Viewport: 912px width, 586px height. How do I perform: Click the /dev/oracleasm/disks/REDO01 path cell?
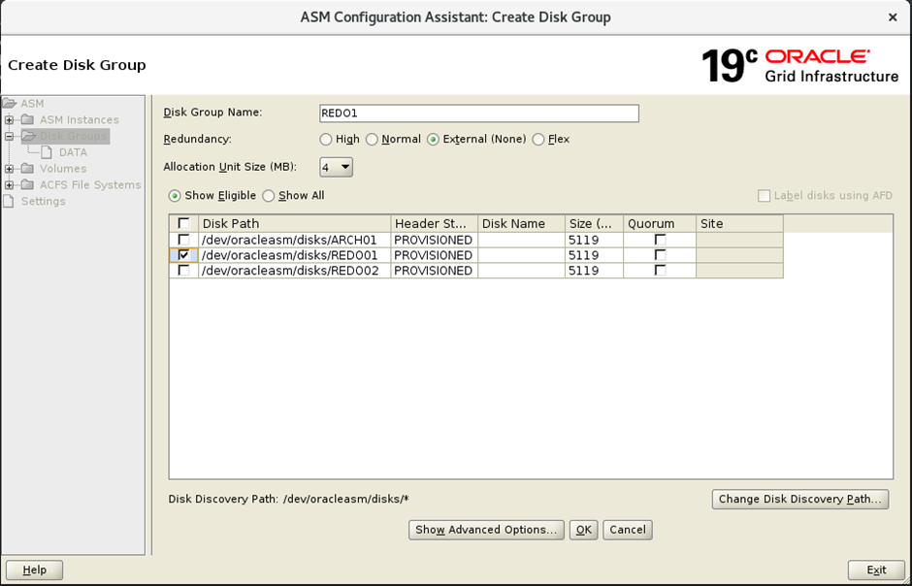pos(294,255)
